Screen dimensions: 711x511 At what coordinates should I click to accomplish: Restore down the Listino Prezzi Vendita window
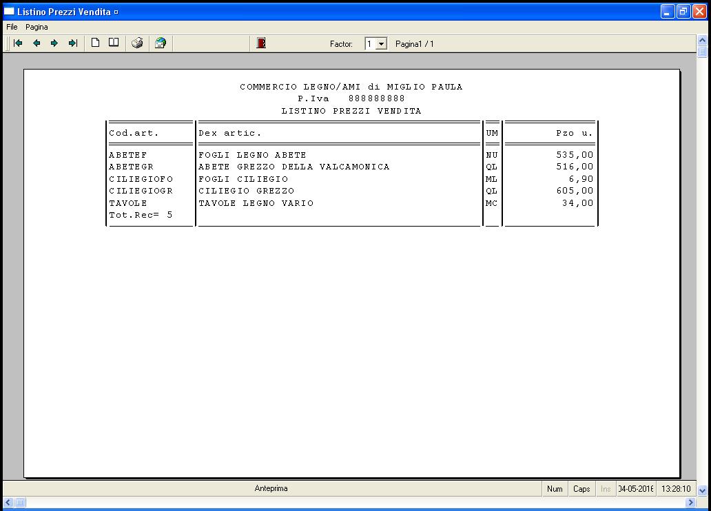pyautogui.click(x=683, y=12)
